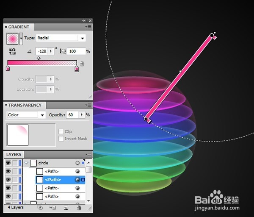
Task: Open the gradient stop Opacity flyout arrow
Action: [x=51, y=79]
